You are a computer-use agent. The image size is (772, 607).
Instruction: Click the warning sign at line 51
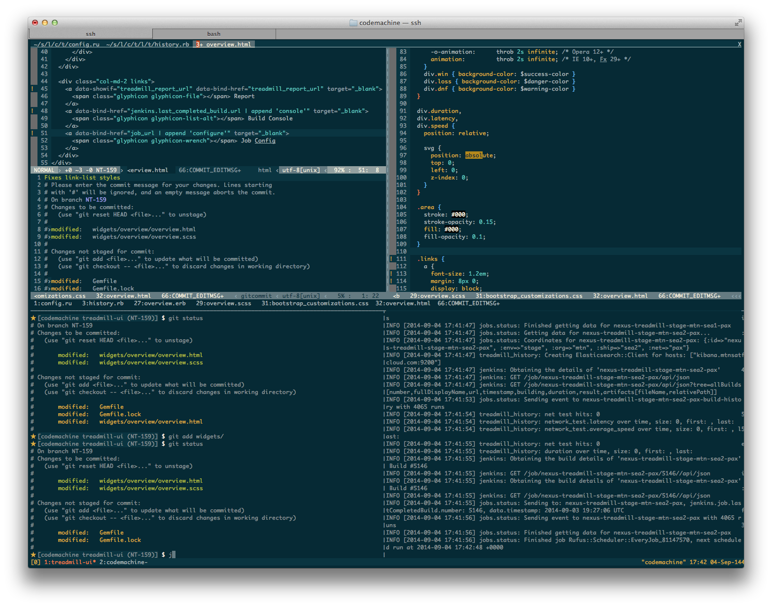[33, 133]
